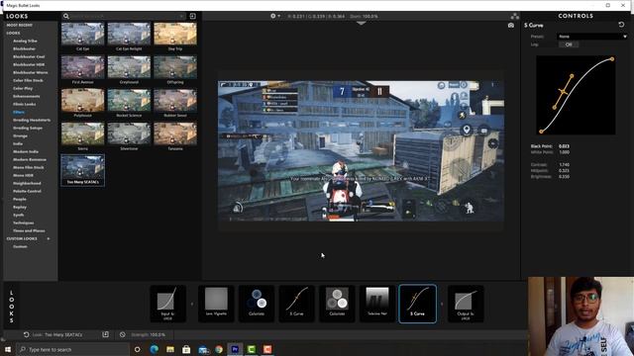
Task: Click the Cortana circle icon
Action: click(x=138, y=349)
